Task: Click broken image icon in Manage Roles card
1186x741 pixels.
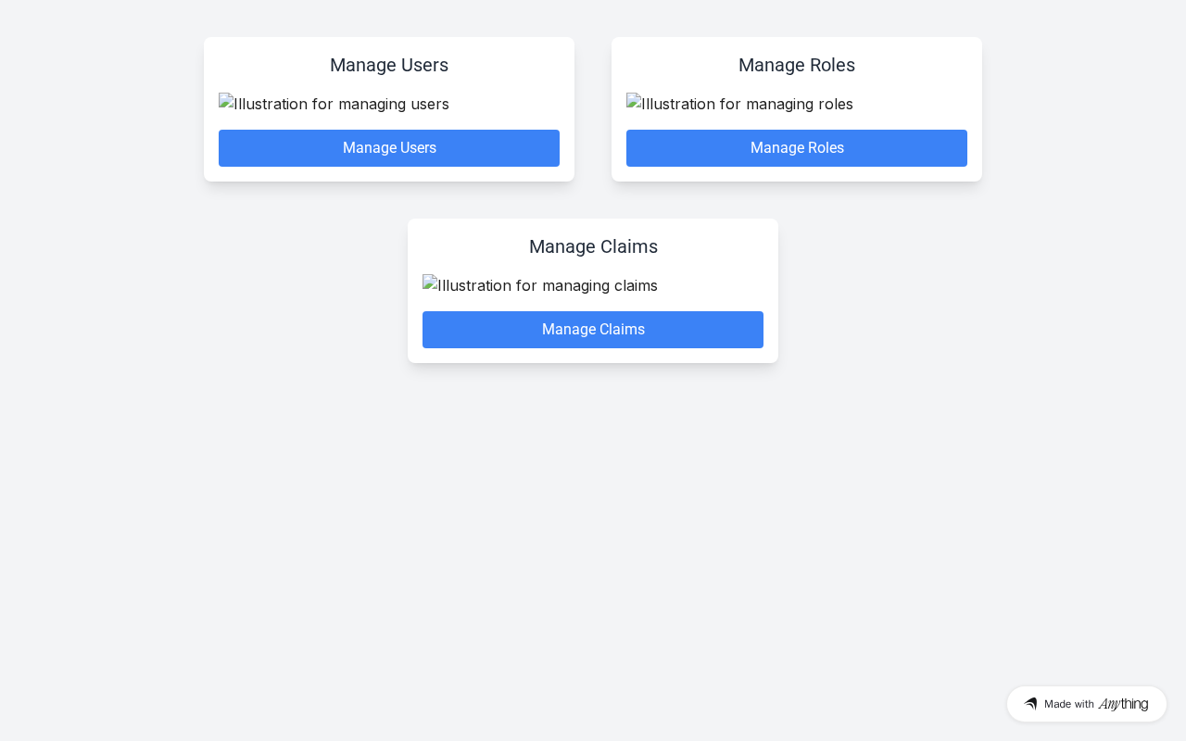Action: [x=634, y=102]
